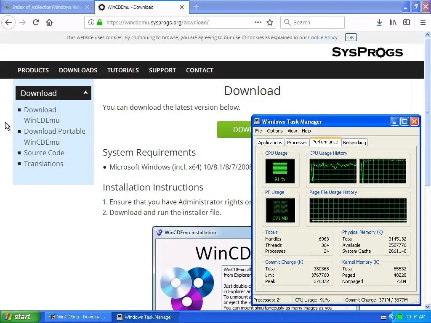The width and height of the screenshot is (431, 323).
Task: Open DOWNLOADS in site navigation
Action: point(78,70)
